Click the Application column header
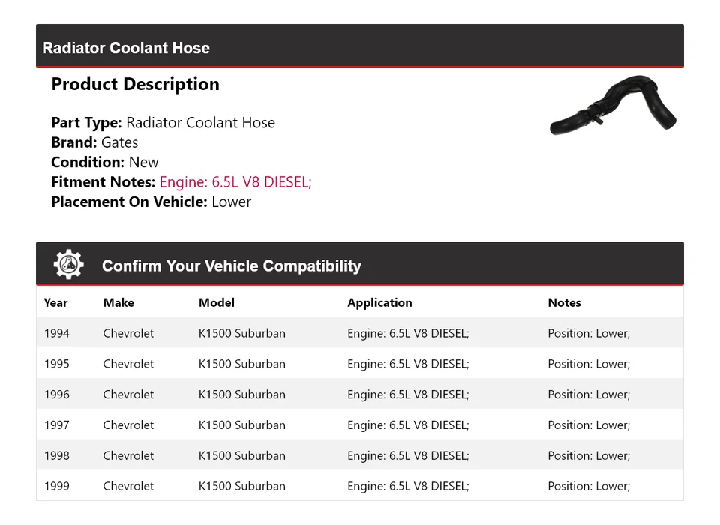720x525 pixels. point(379,303)
